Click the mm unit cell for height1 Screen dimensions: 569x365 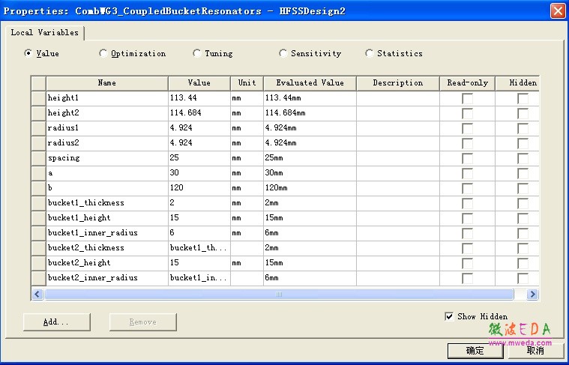[247, 98]
